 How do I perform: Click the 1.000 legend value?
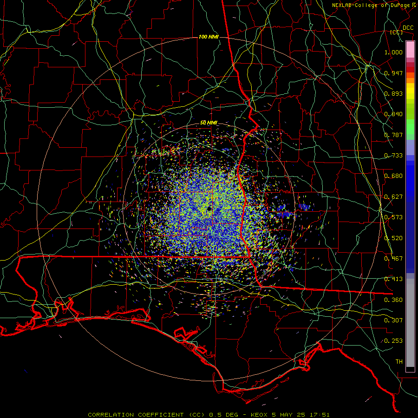393,52
